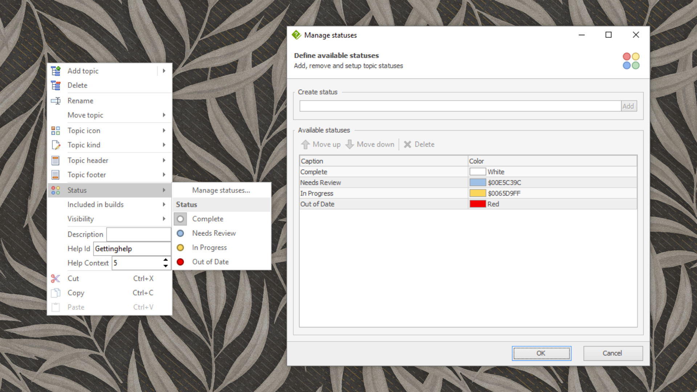This screenshot has height=392, width=697.
Task: Click the Rename icon
Action: click(x=56, y=101)
